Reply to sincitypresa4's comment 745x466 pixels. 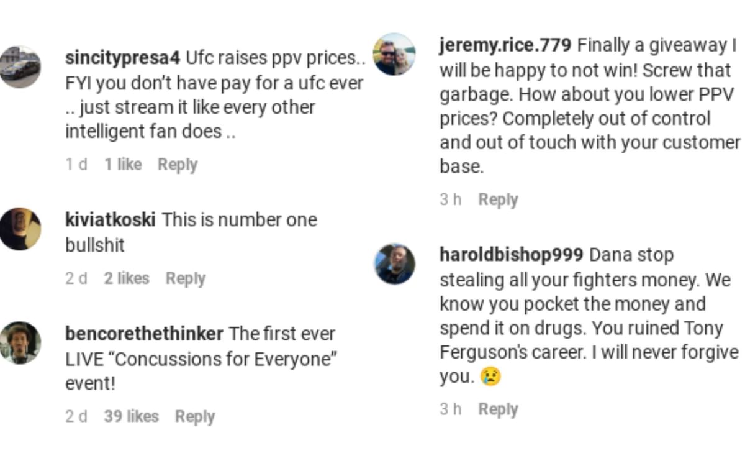pyautogui.click(x=177, y=165)
